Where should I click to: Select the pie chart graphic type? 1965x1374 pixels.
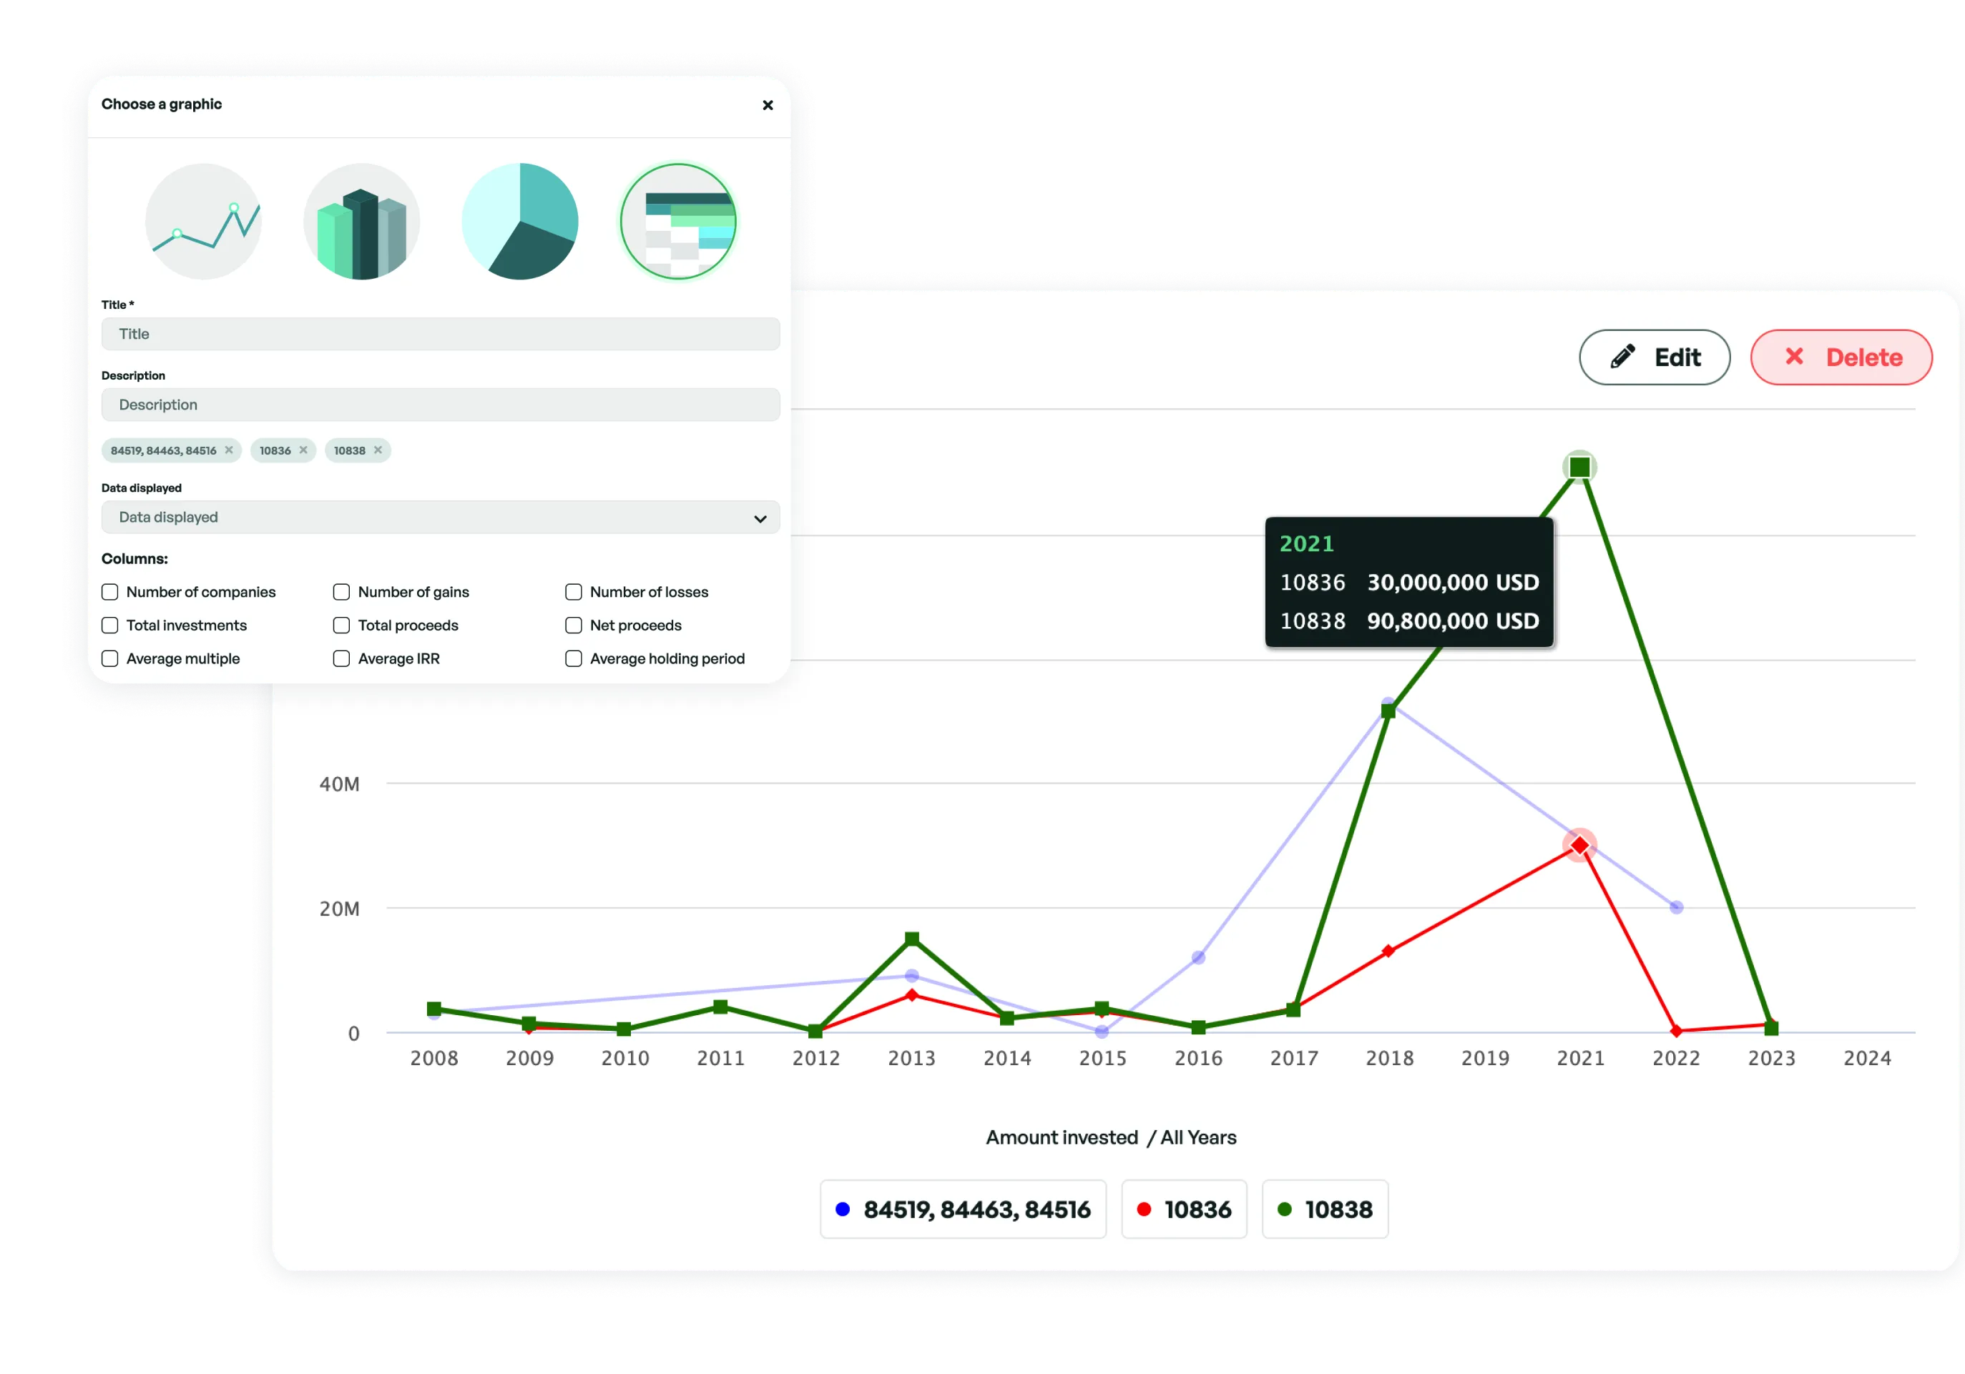(520, 222)
